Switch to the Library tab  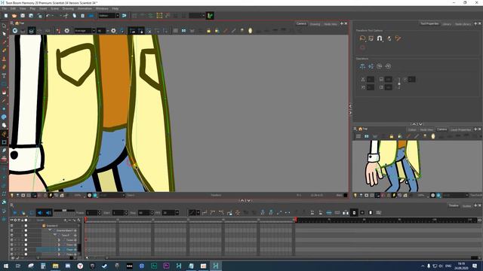tap(446, 23)
